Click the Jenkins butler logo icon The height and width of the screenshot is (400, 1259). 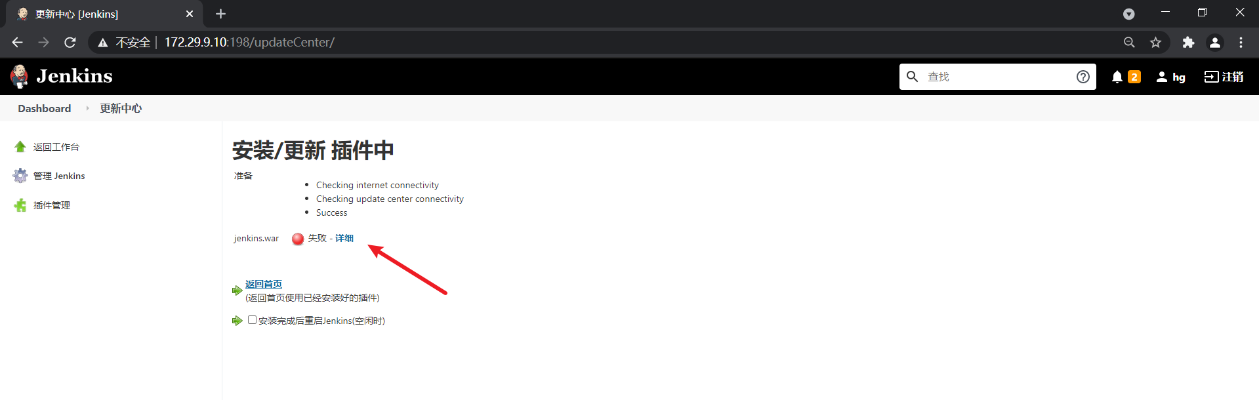(x=20, y=76)
